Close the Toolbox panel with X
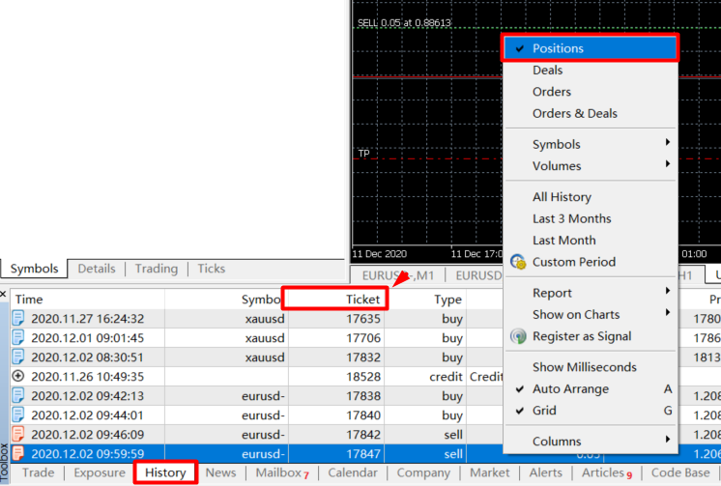The height and width of the screenshot is (486, 721). (4, 294)
